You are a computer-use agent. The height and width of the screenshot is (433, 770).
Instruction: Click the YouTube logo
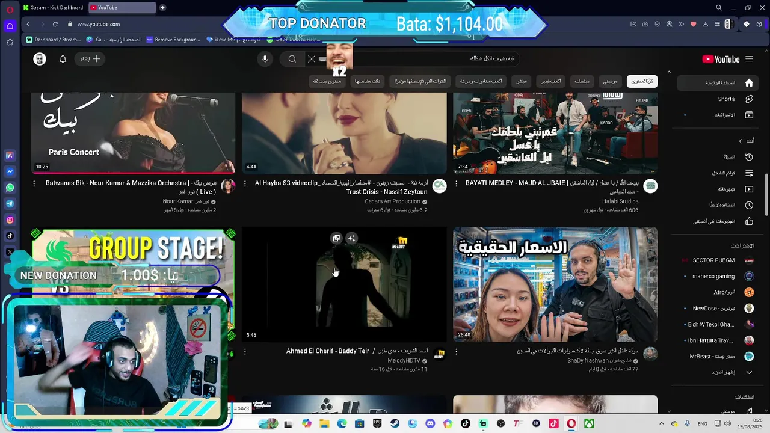721,59
